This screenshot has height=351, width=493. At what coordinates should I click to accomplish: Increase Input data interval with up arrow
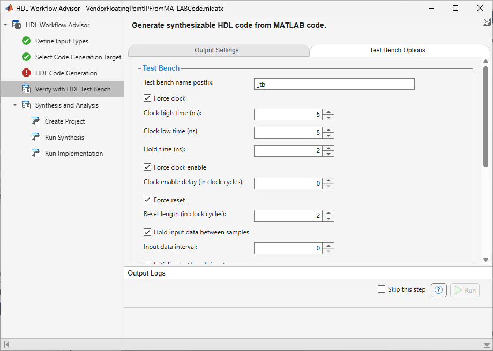pos(328,246)
